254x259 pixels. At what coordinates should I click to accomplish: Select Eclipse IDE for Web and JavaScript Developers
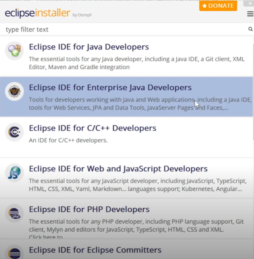click(x=126, y=178)
